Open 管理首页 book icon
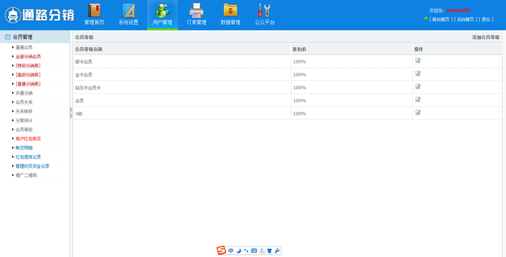Image resolution: width=506 pixels, height=257 pixels. [x=94, y=11]
